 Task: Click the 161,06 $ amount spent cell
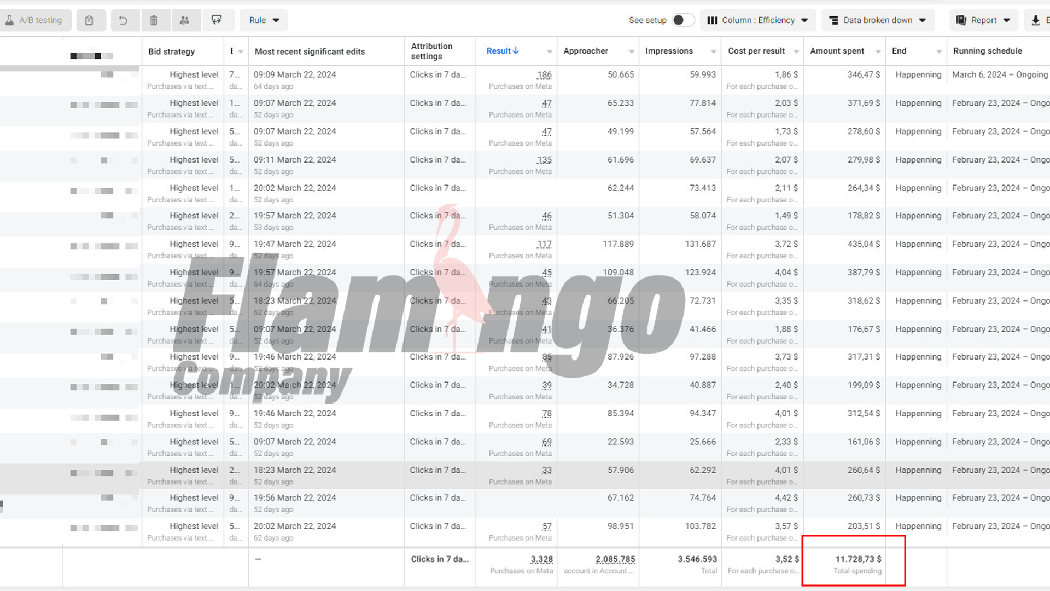864,442
